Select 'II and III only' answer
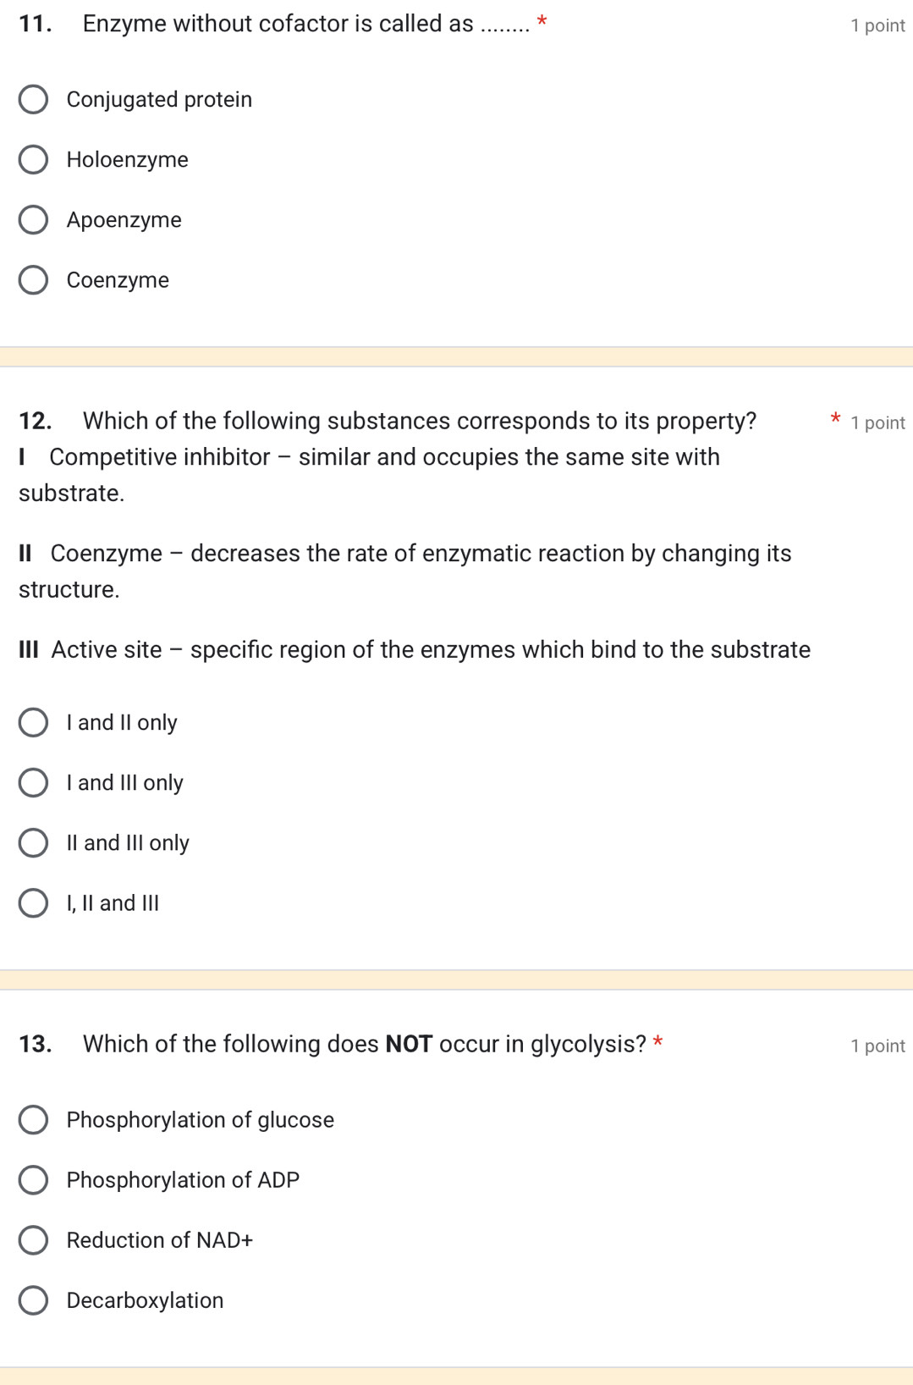 [34, 843]
